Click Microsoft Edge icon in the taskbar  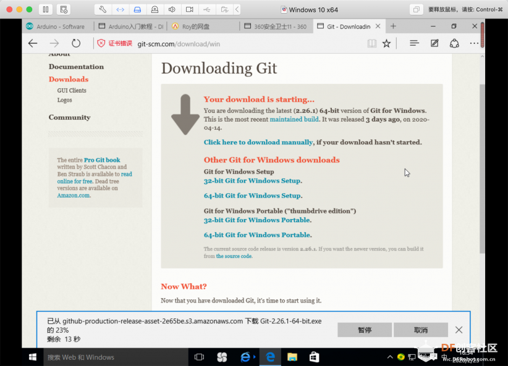coord(270,357)
